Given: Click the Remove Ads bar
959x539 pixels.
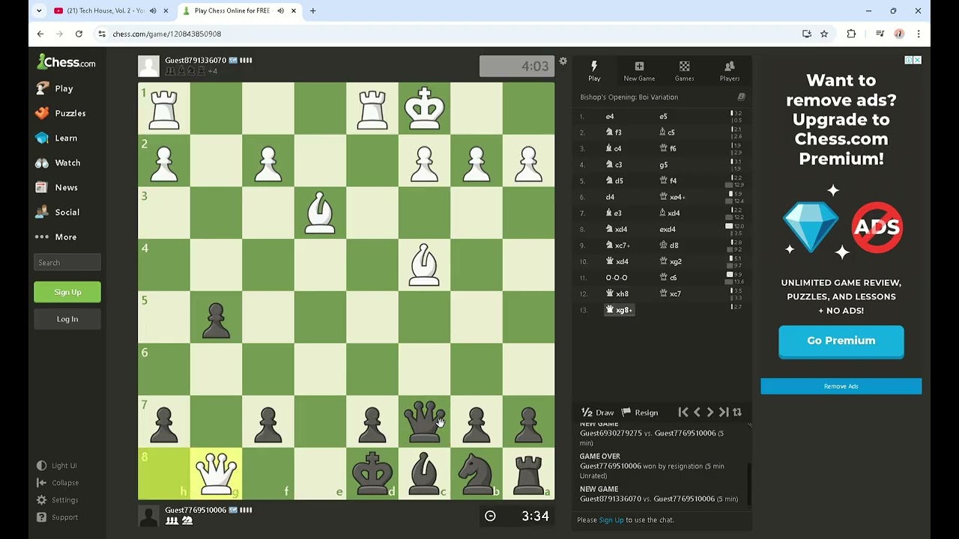Looking at the screenshot, I should [841, 386].
